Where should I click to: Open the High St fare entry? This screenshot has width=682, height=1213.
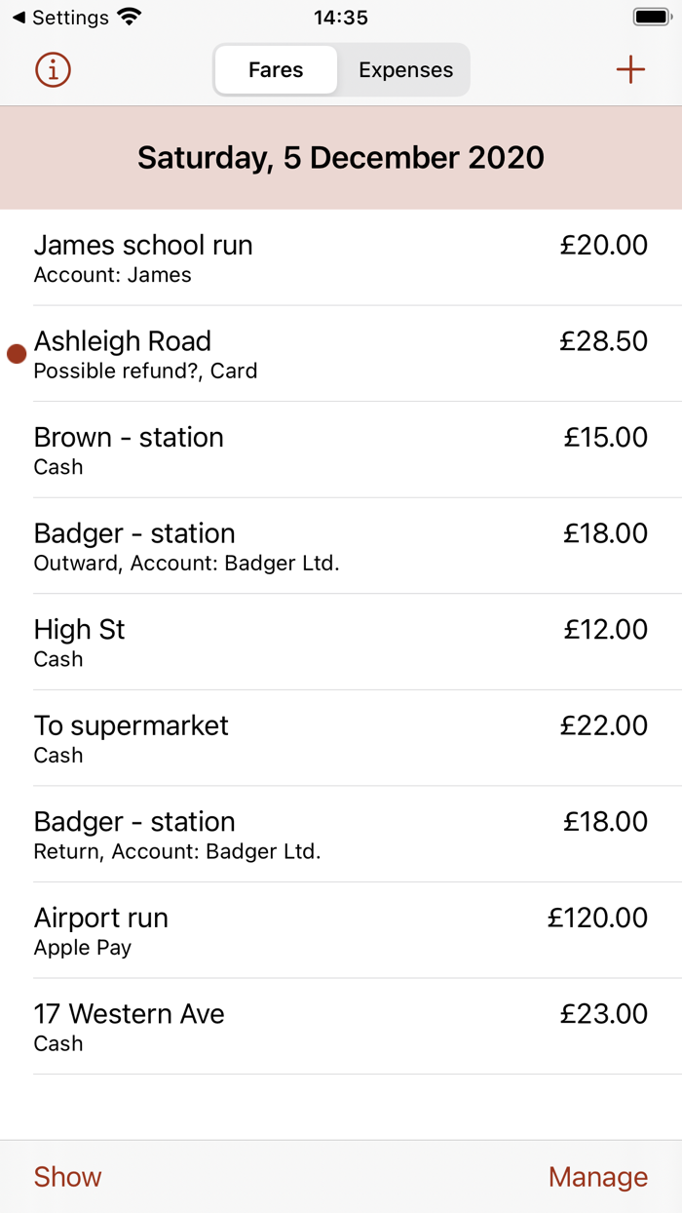pos(341,642)
